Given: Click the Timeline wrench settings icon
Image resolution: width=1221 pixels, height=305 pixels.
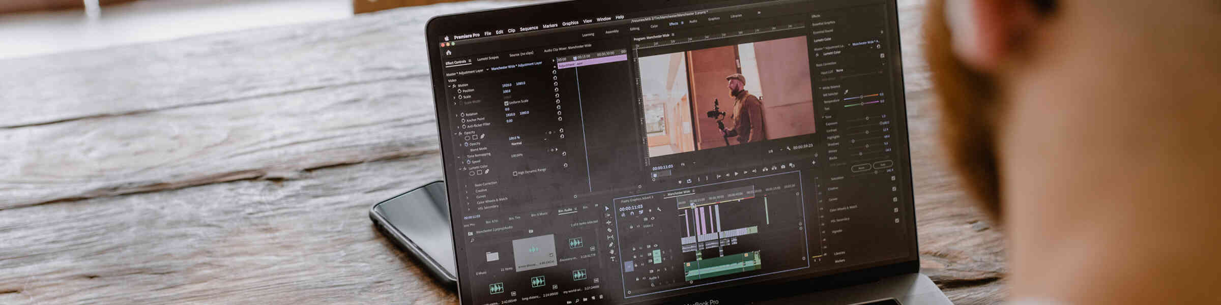Looking at the screenshot, I should pyautogui.click(x=659, y=209).
